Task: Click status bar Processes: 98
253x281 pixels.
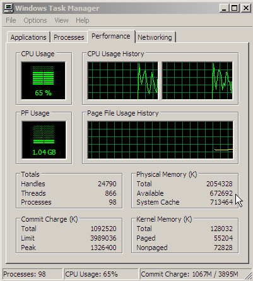Action: (x=33, y=274)
